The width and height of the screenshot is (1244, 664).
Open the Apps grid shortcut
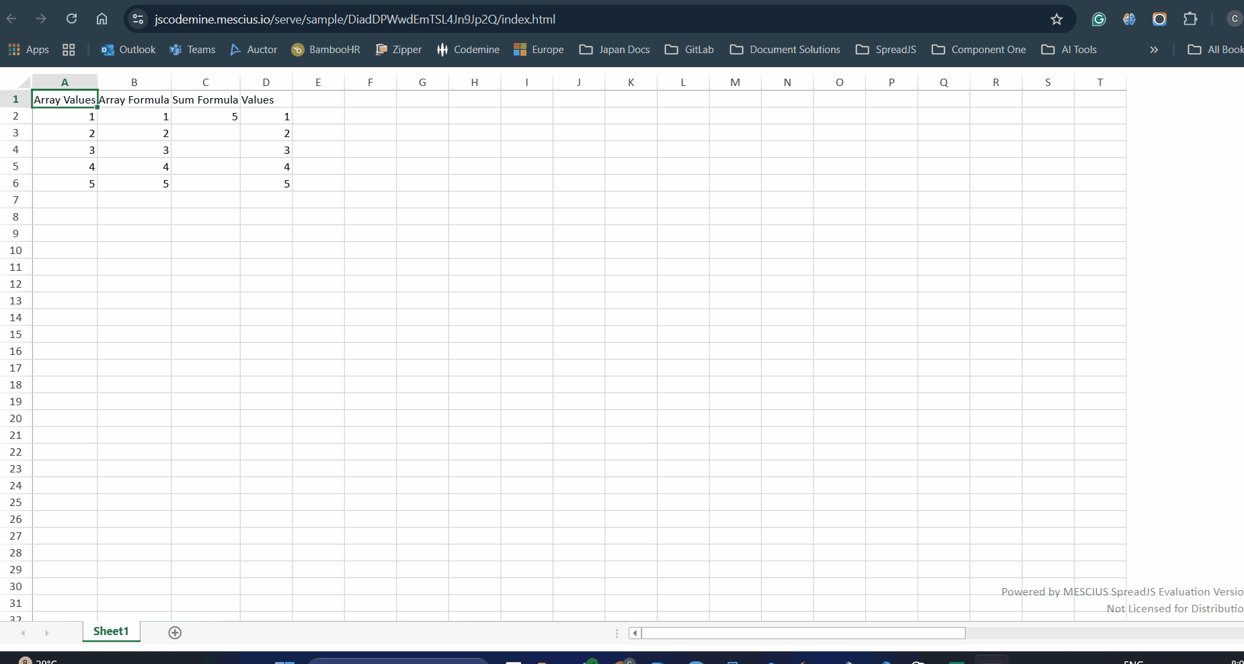pos(28,50)
